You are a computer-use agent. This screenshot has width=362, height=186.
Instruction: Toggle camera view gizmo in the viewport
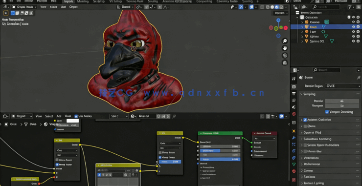pyautogui.click(x=285, y=55)
